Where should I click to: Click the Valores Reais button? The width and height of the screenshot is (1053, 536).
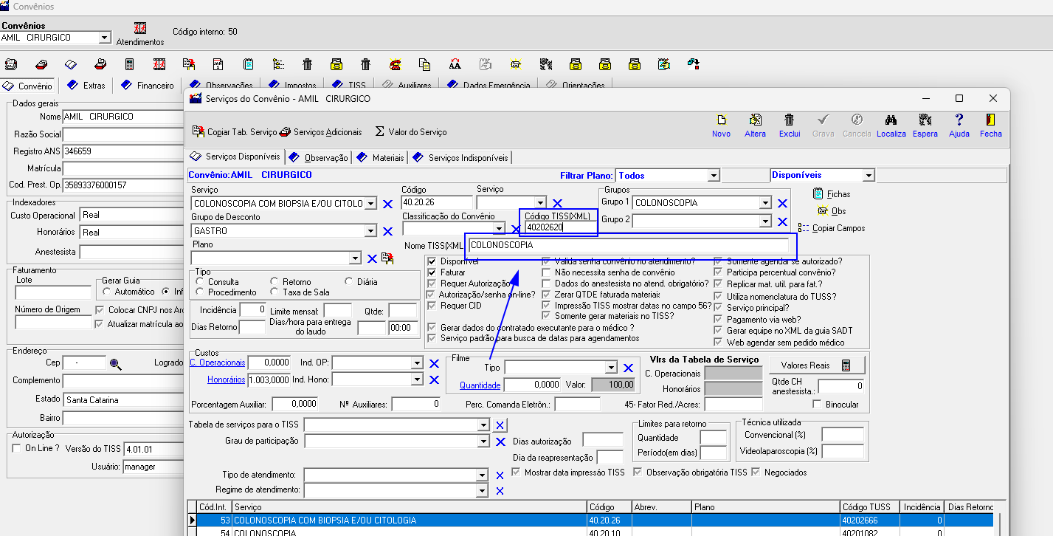click(x=811, y=365)
